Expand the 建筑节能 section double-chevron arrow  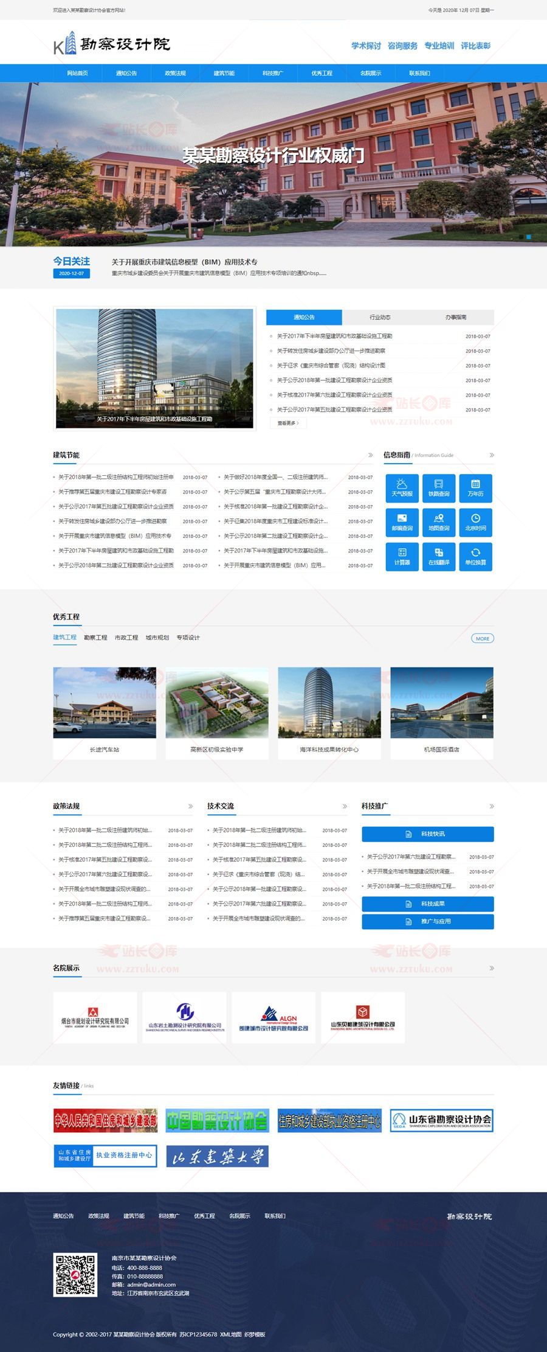370,455
